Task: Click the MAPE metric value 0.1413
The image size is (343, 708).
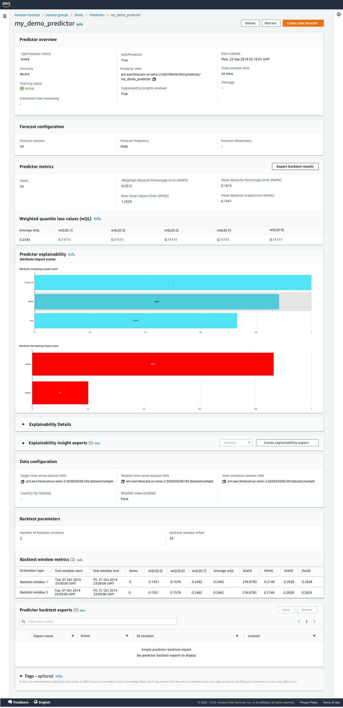Action: [x=226, y=186]
